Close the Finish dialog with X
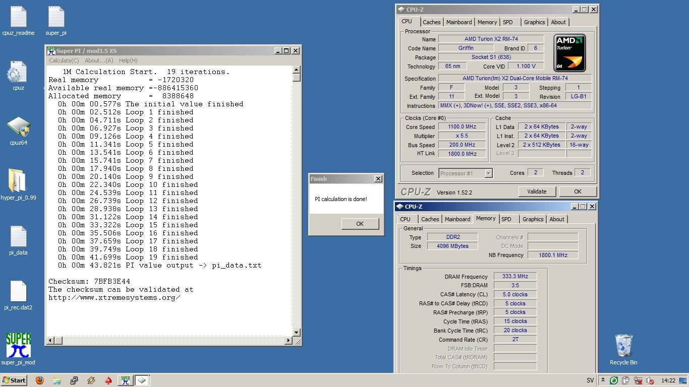The height and width of the screenshot is (387, 689). (378, 179)
